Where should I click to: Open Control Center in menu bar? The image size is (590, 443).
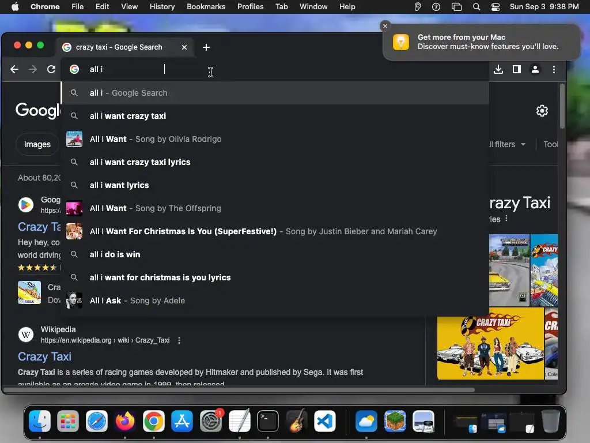pos(495,7)
